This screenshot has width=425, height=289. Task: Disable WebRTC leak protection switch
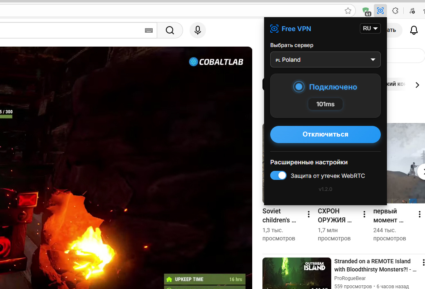[x=278, y=176]
